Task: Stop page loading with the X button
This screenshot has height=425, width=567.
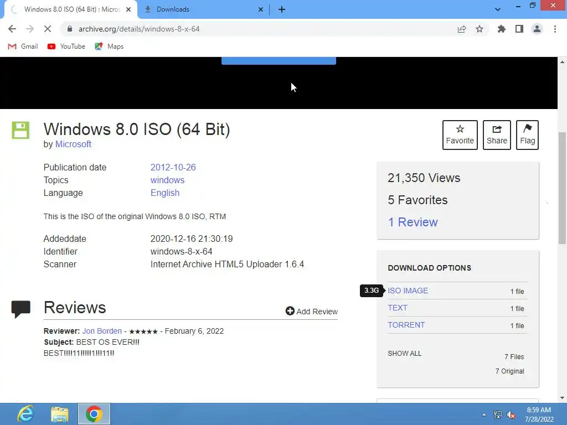Action: [x=48, y=29]
